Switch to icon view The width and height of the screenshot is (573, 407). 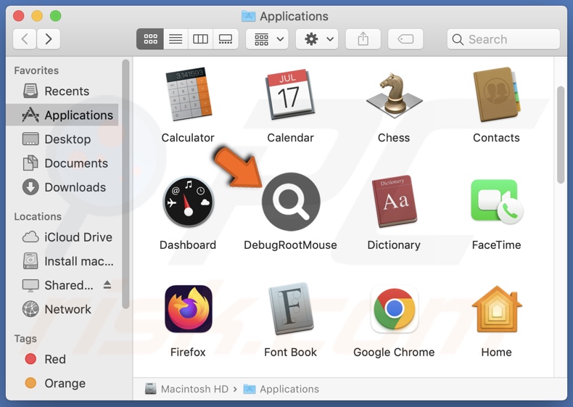pyautogui.click(x=150, y=38)
